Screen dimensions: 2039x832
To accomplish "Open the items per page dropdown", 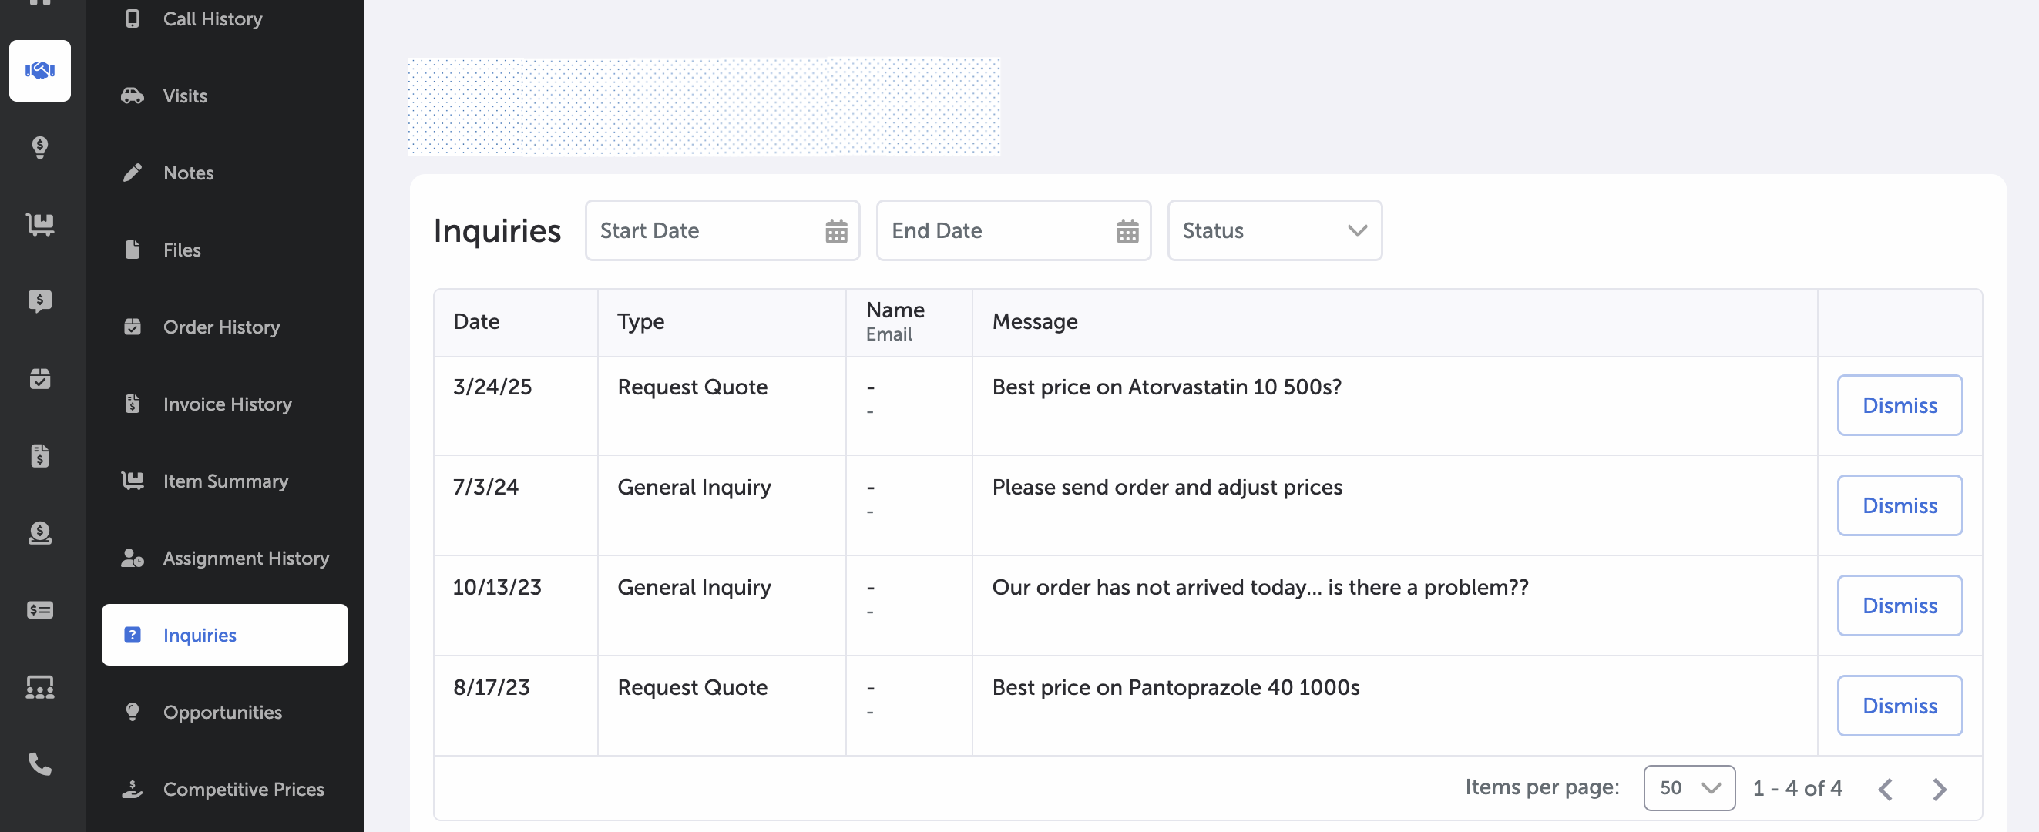I will pyautogui.click(x=1688, y=787).
